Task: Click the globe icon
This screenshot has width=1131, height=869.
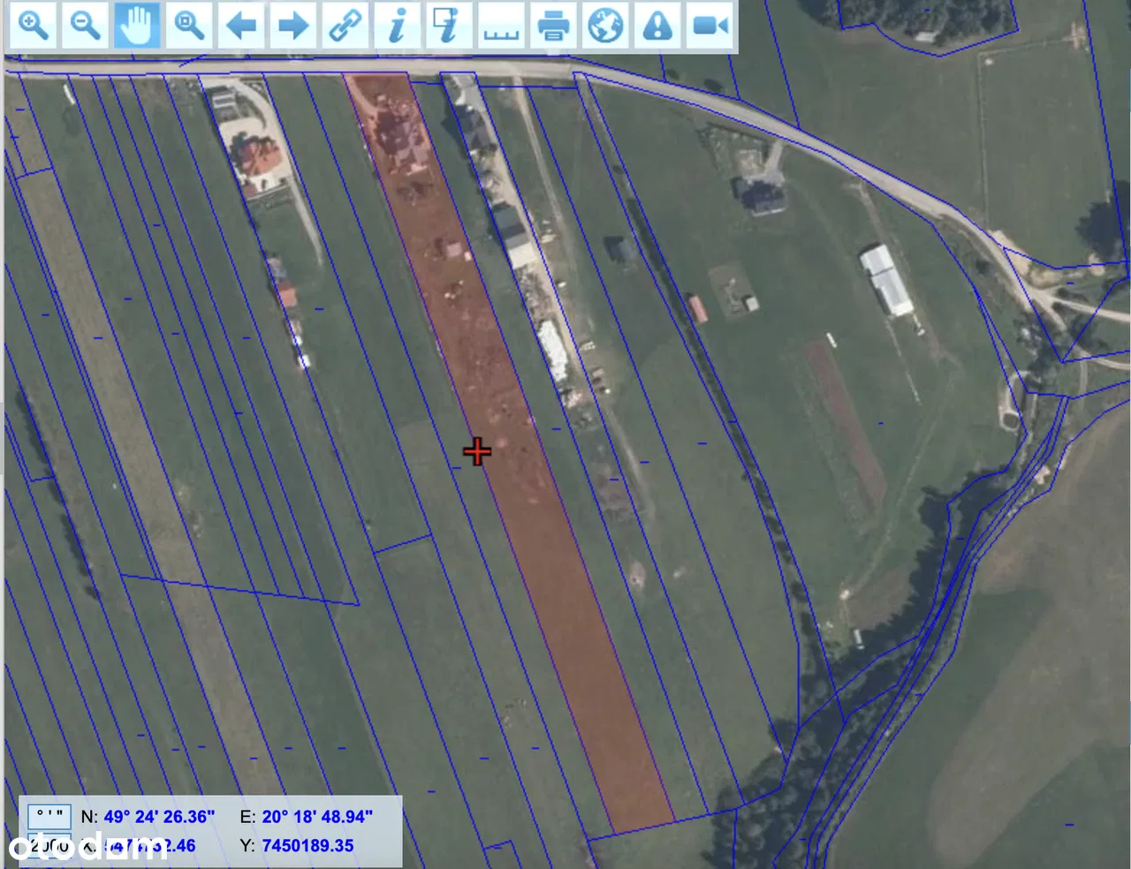Action: 605,26
